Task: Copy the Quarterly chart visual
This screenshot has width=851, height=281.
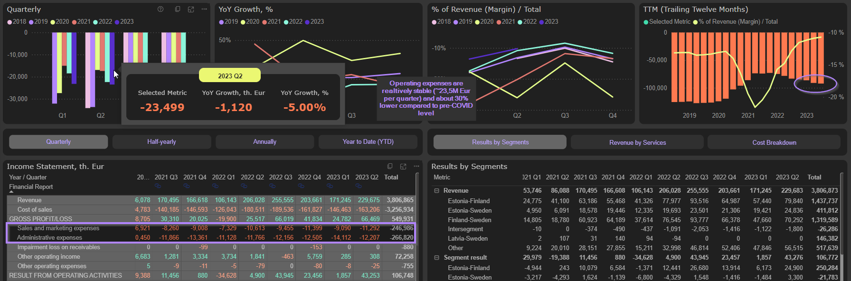Action: tap(178, 9)
